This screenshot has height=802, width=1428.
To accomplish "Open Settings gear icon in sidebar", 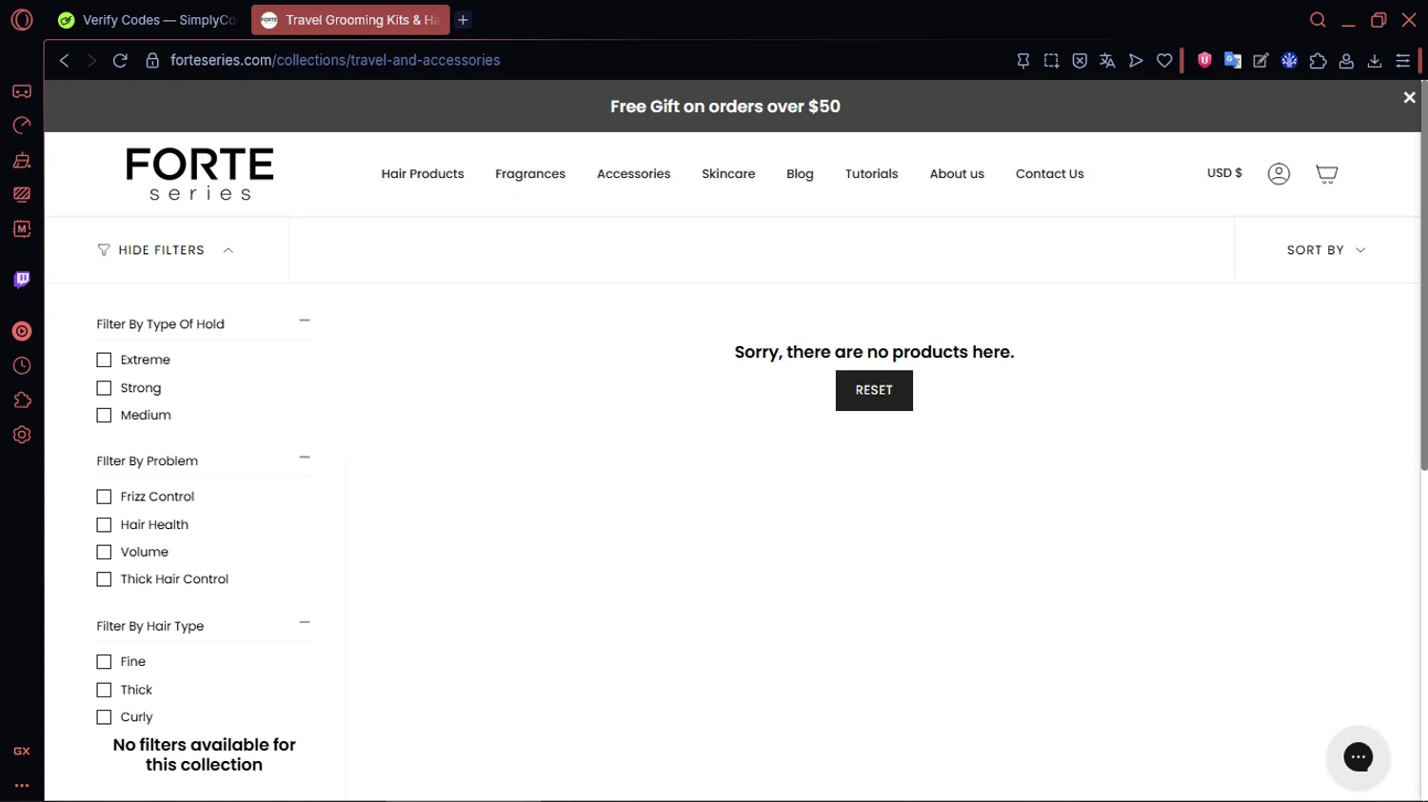I will click(22, 435).
